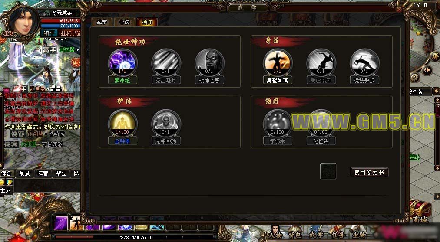Click the 使用修为书 button
440x242 pixels.
coord(369,172)
